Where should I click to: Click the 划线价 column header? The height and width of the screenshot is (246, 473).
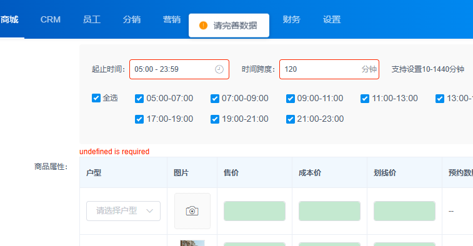(x=385, y=173)
